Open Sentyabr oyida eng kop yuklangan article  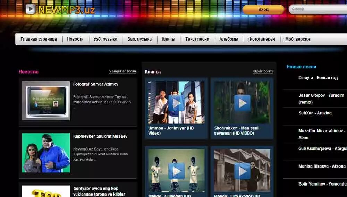point(99,191)
